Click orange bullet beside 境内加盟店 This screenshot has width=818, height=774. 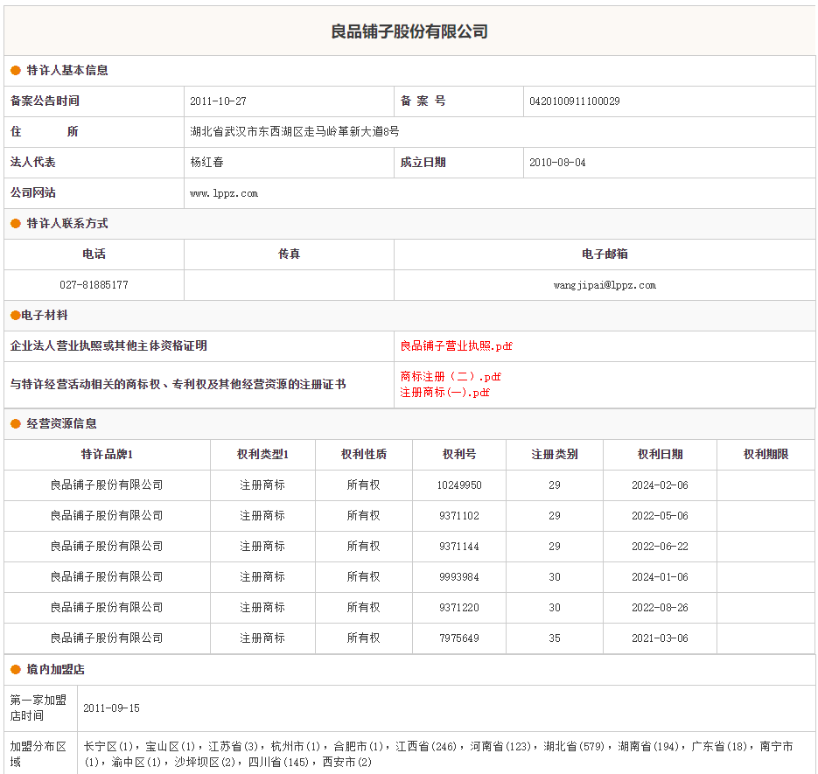(16, 670)
